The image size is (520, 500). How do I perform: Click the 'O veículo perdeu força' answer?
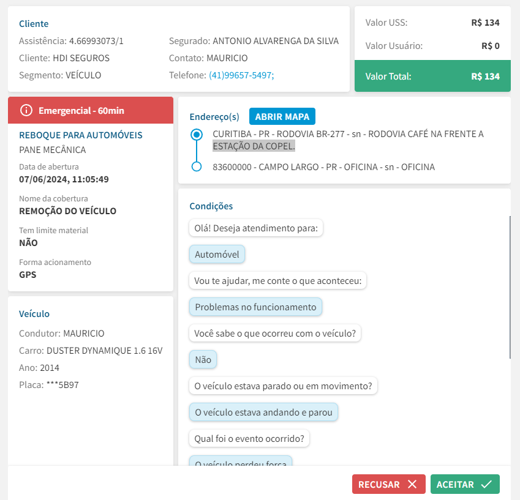(240, 462)
